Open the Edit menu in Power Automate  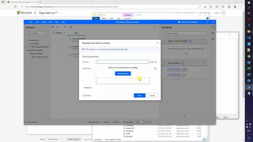click(37, 22)
